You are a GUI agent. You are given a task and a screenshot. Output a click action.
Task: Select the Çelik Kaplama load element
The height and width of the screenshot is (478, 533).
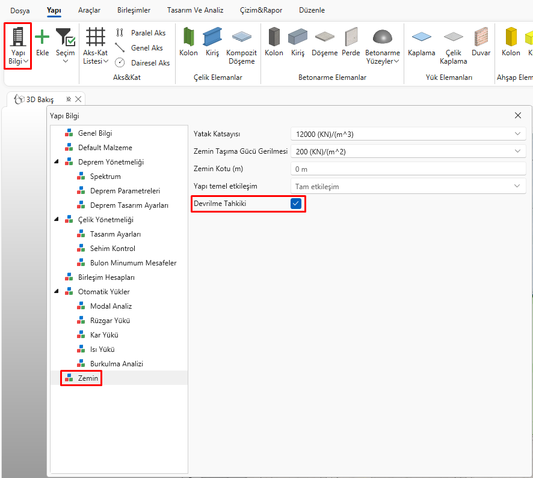[453, 38]
